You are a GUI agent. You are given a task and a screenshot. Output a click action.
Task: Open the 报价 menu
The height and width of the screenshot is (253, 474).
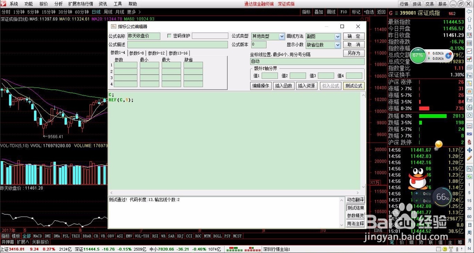coord(44,4)
